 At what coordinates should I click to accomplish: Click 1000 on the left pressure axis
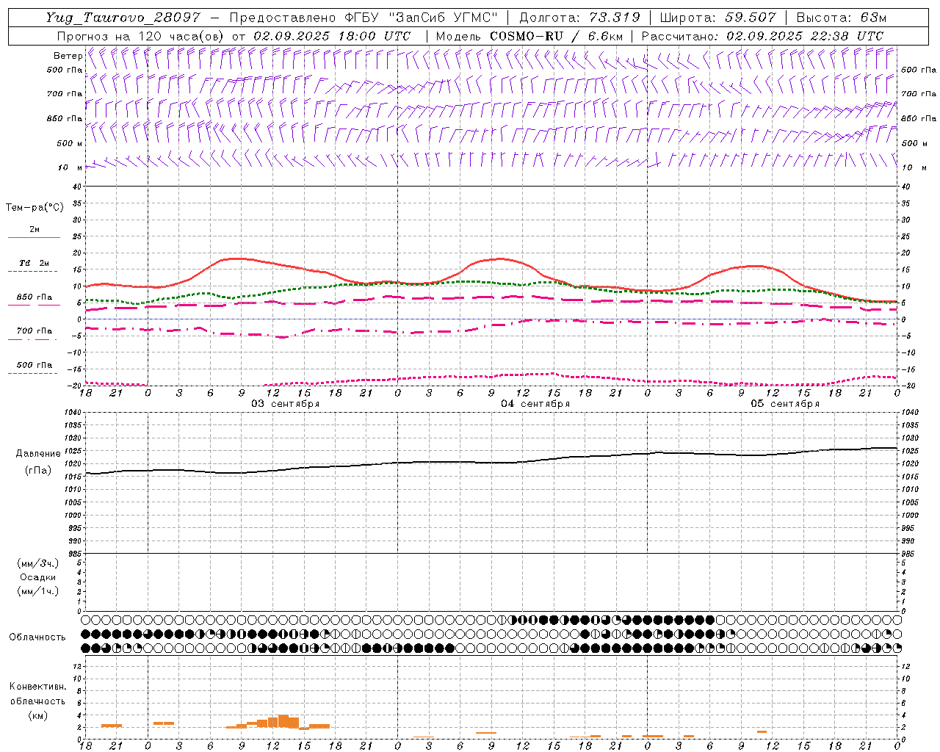click(x=72, y=516)
